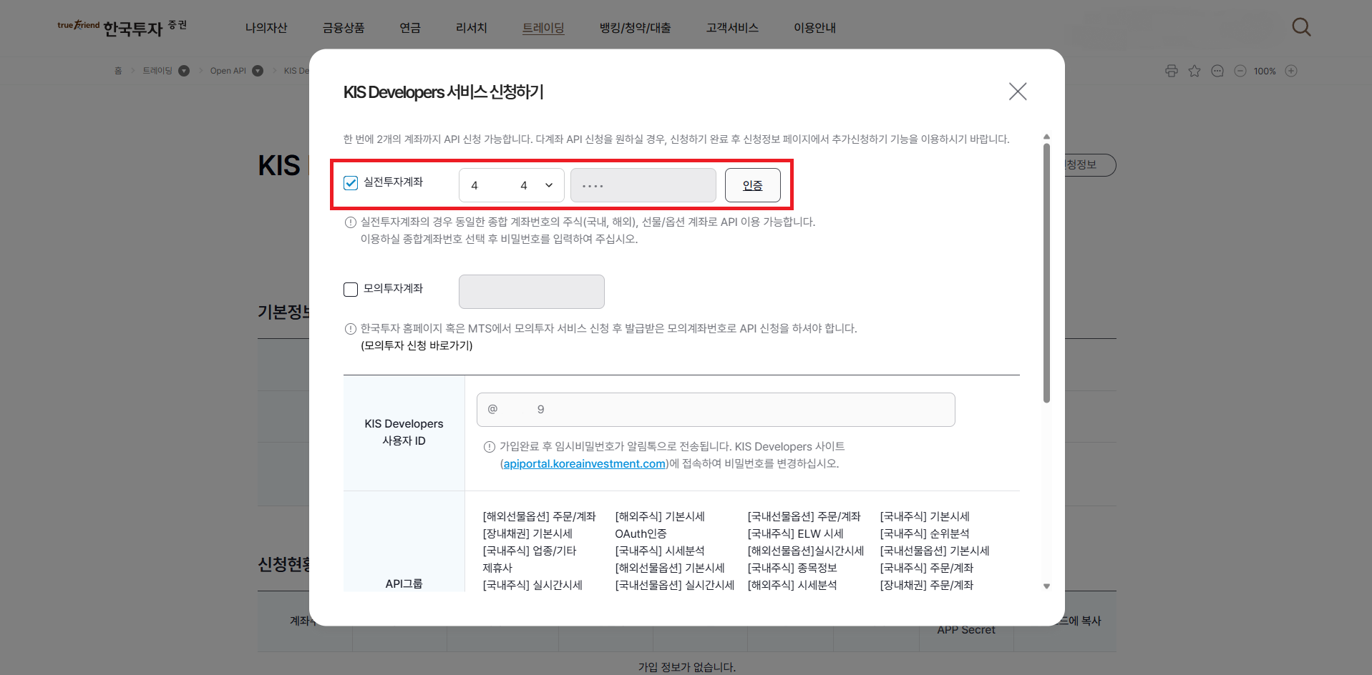This screenshot has width=1372, height=675.
Task: Open the 연금 menu
Action: click(x=410, y=28)
